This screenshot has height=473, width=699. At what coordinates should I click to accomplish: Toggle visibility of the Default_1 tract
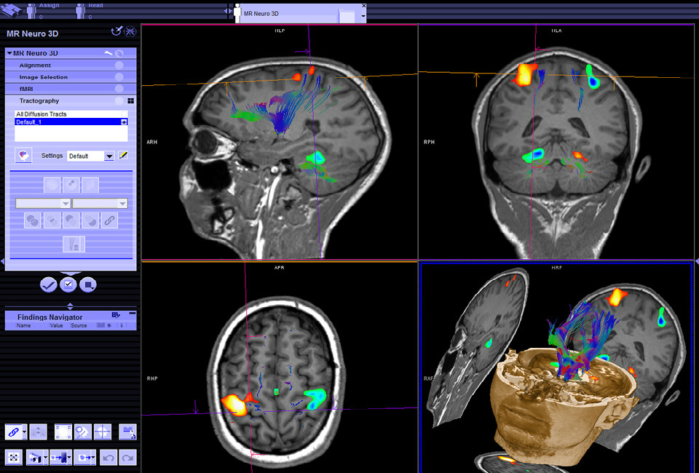(125, 122)
